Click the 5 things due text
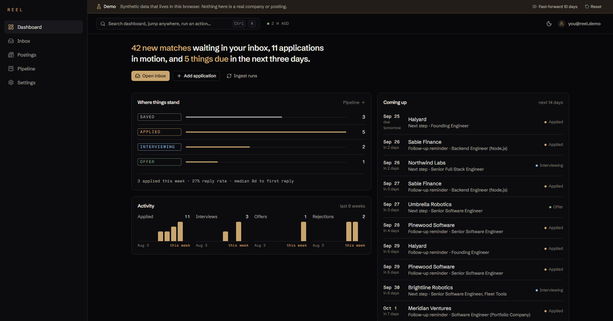613x321 pixels. (206, 59)
